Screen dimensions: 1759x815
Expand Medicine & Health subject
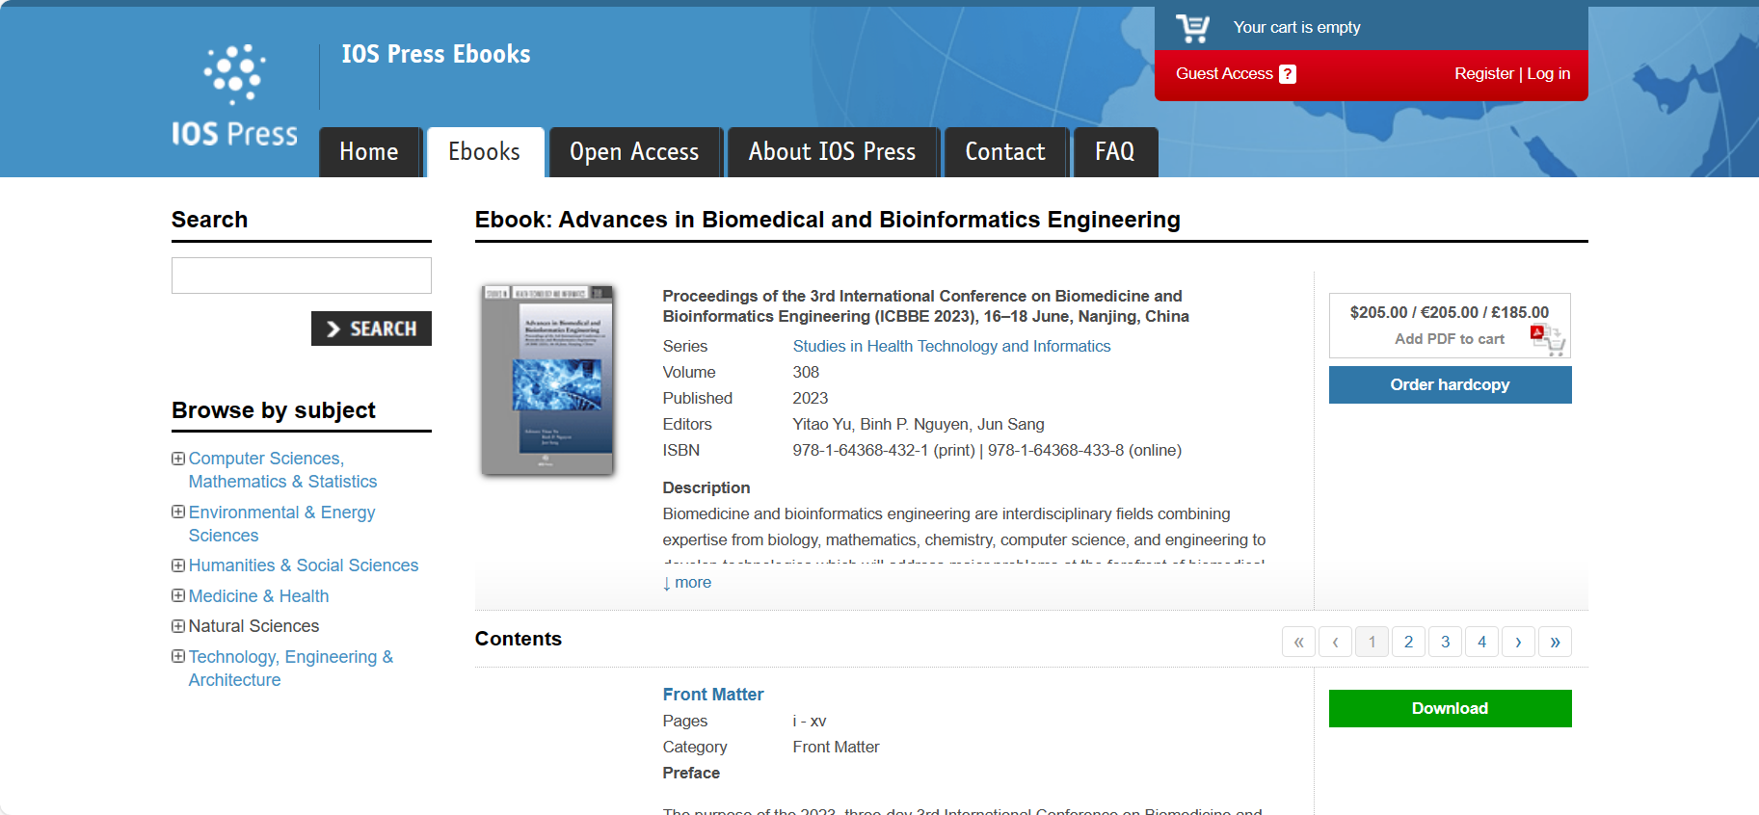pyautogui.click(x=178, y=595)
